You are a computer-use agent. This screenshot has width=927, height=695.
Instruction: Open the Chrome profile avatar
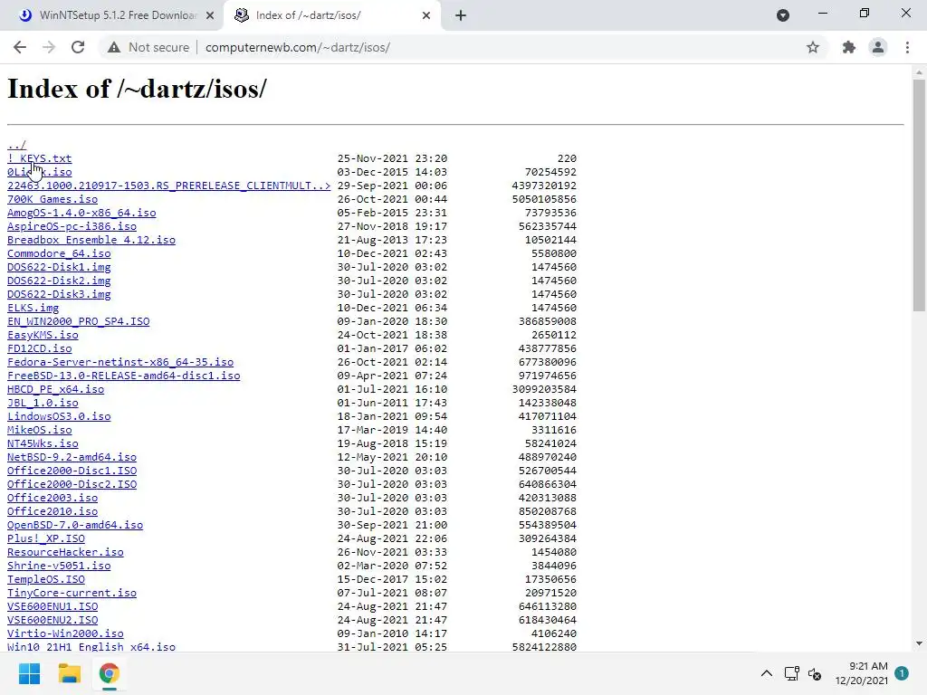[x=878, y=47]
